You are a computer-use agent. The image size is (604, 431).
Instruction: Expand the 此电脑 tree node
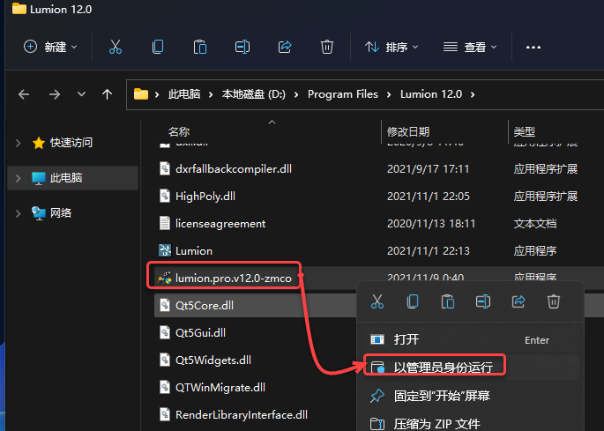[x=19, y=178]
